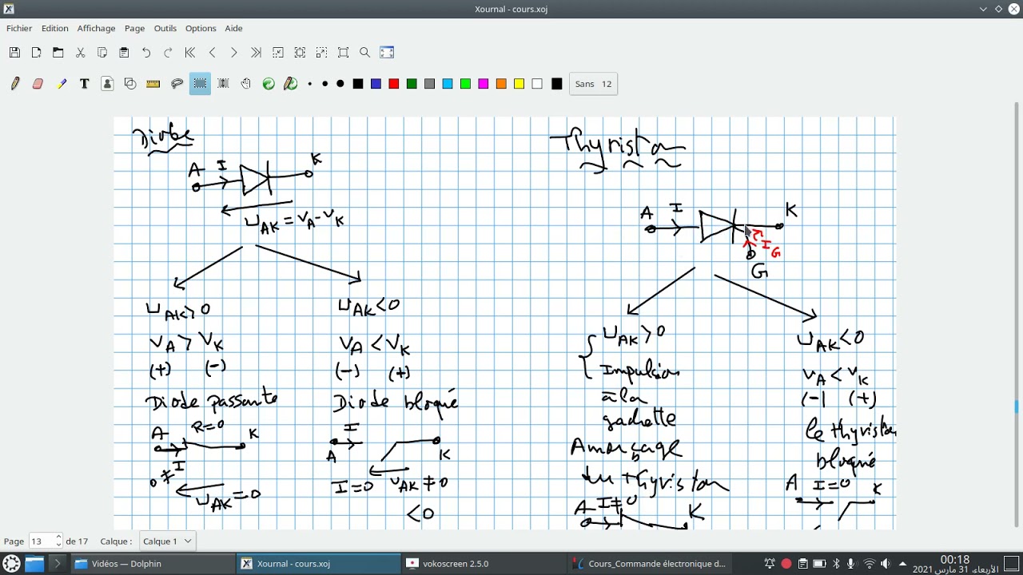1023x575 pixels.
Task: Show hidden system tray icons arrow
Action: [x=903, y=564]
